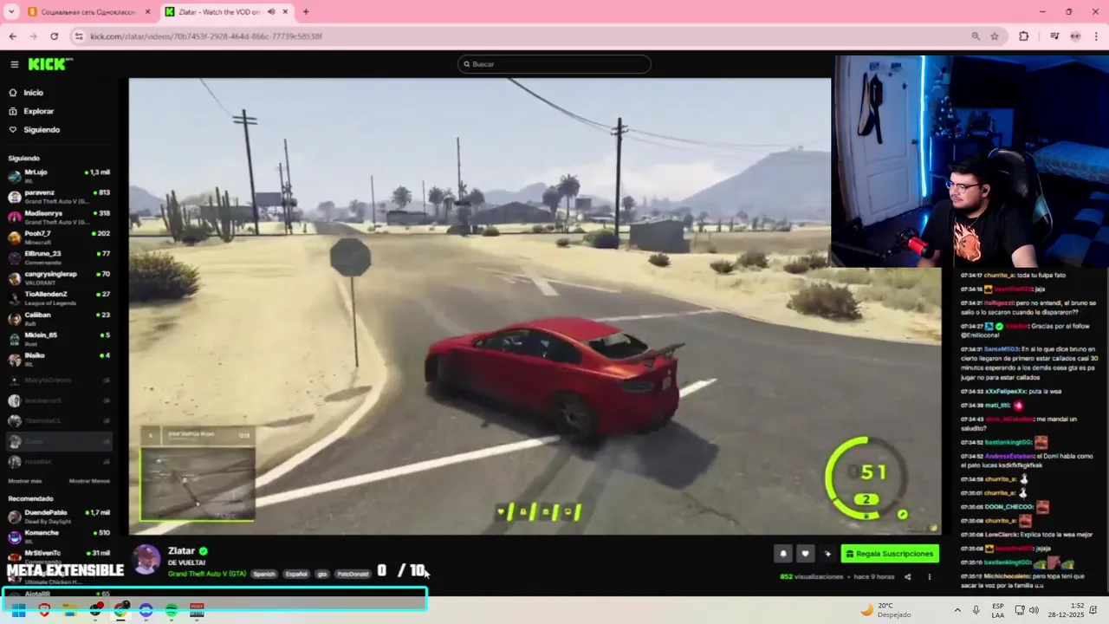The image size is (1109, 624).
Task: Show hidden system tray icons
Action: click(x=957, y=610)
